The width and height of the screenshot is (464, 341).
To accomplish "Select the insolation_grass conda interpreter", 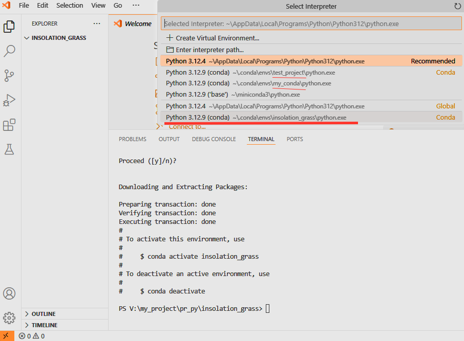I will tap(256, 118).
